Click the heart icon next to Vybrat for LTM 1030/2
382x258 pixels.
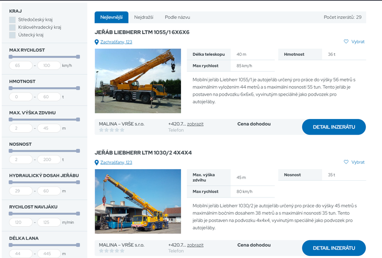346,162
